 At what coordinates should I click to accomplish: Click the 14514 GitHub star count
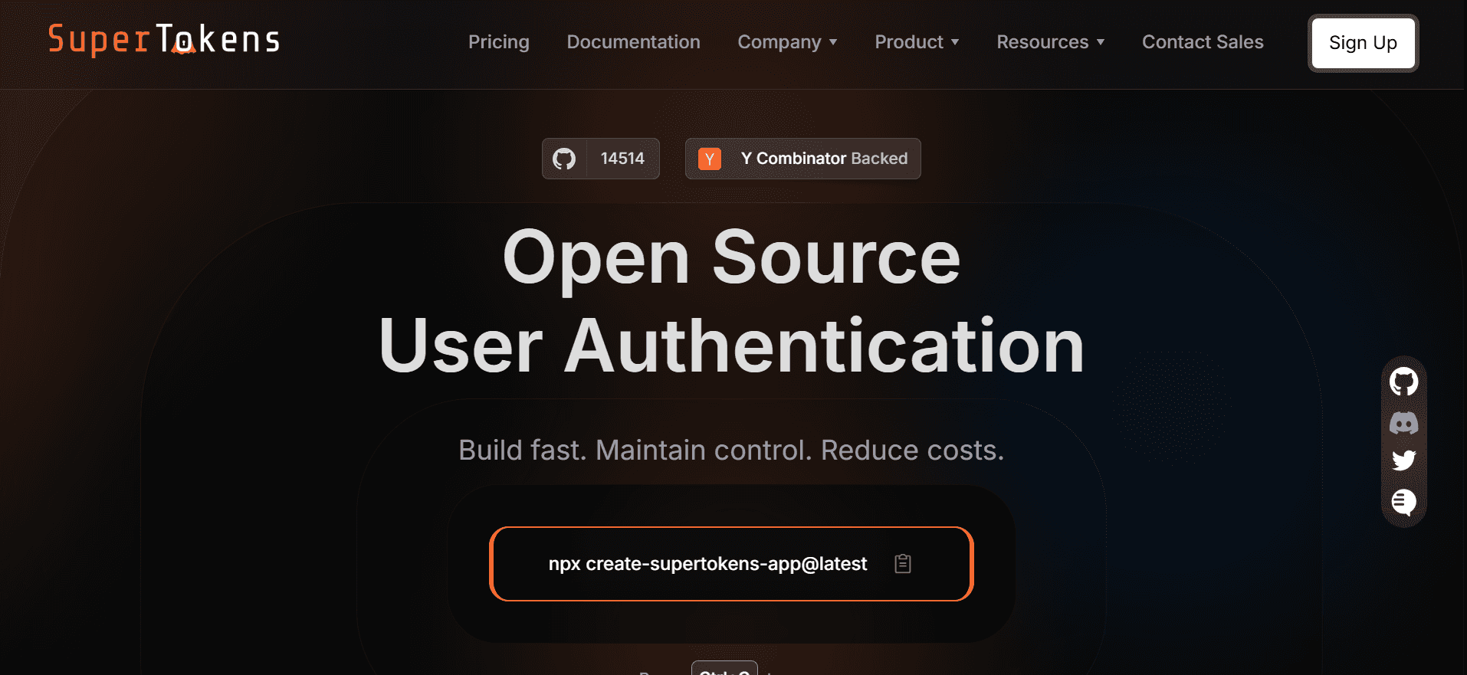(x=622, y=159)
